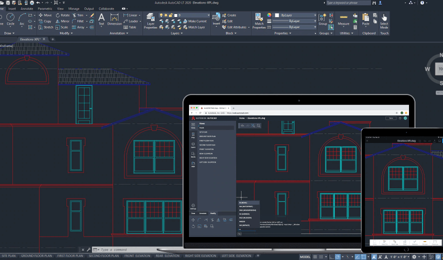This screenshot has width=443, height=260.
Task: Click the Save icon in quick access toolbar
Action: (7, 2)
